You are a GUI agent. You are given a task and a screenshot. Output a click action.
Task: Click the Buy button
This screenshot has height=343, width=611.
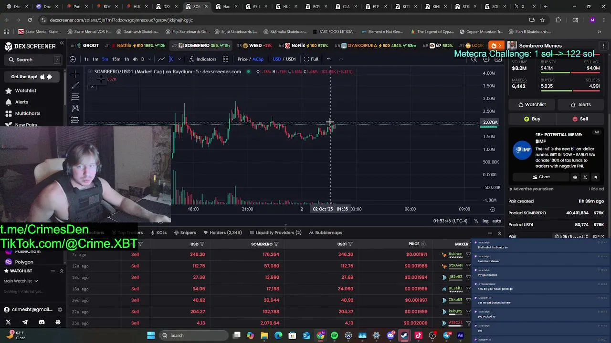click(532, 119)
